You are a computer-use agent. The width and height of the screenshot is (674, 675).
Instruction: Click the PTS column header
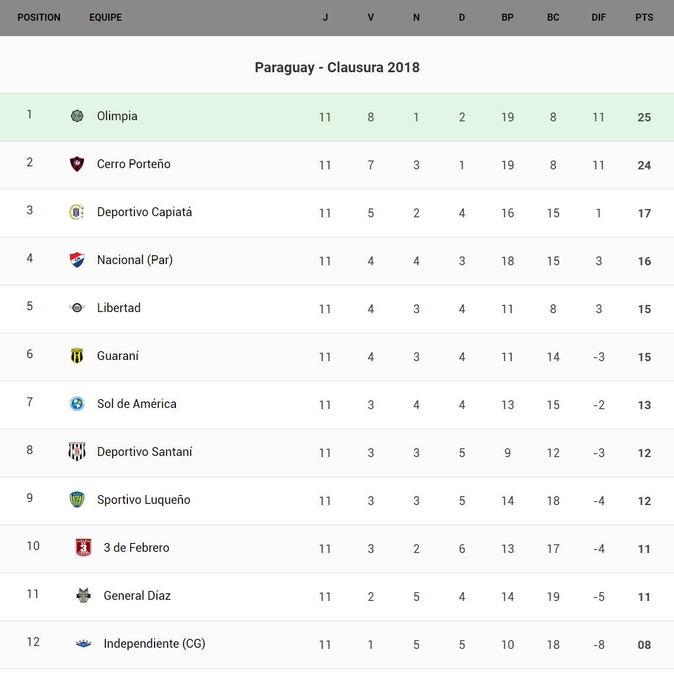click(644, 18)
